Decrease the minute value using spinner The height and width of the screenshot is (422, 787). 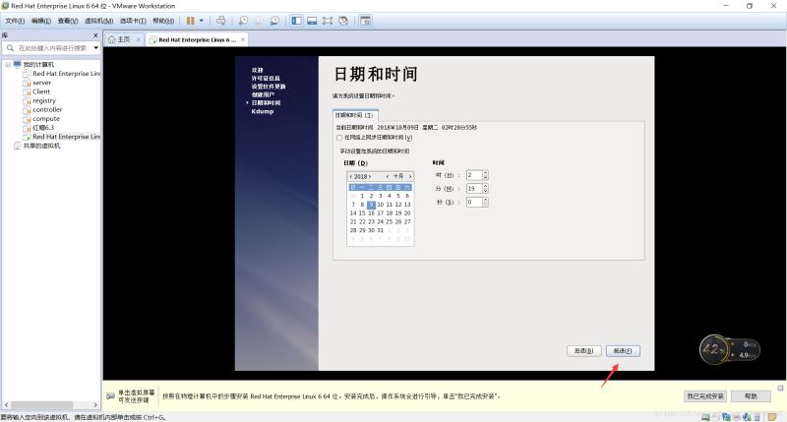[484, 191]
